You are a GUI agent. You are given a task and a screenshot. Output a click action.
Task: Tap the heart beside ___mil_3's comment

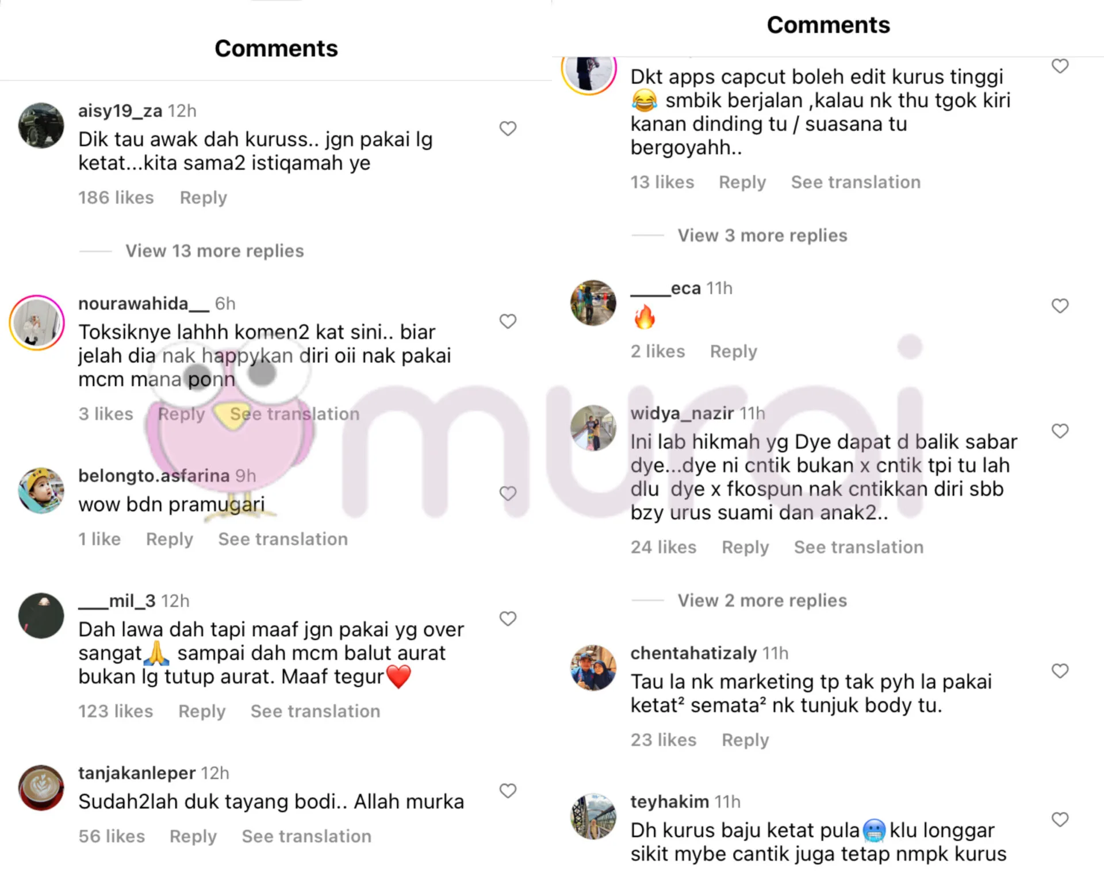click(x=508, y=619)
